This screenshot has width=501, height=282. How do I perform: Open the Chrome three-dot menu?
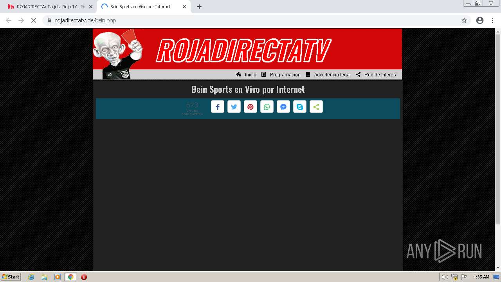tap(492, 20)
